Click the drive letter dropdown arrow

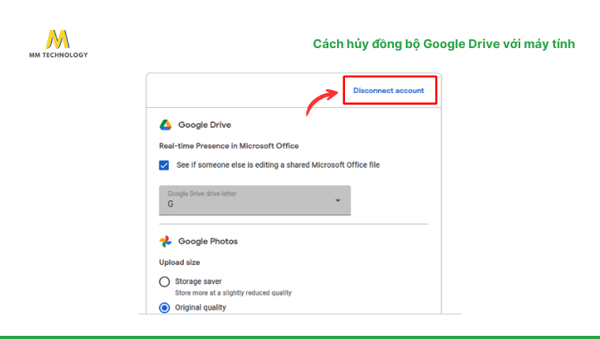click(338, 201)
